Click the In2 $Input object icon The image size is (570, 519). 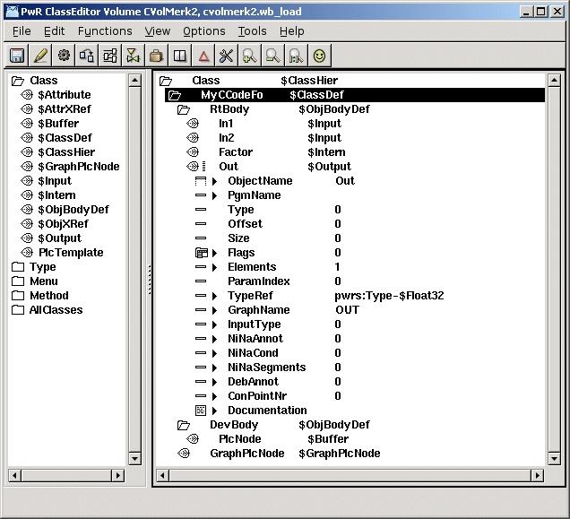[193, 138]
